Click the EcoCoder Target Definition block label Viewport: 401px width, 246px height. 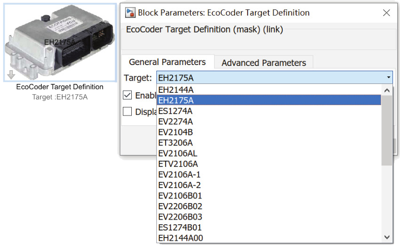click(x=60, y=87)
